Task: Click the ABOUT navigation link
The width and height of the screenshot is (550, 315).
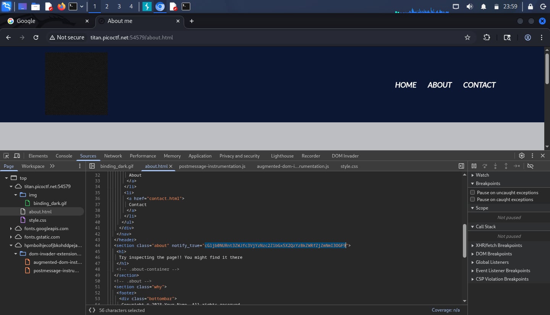Action: 440,85
